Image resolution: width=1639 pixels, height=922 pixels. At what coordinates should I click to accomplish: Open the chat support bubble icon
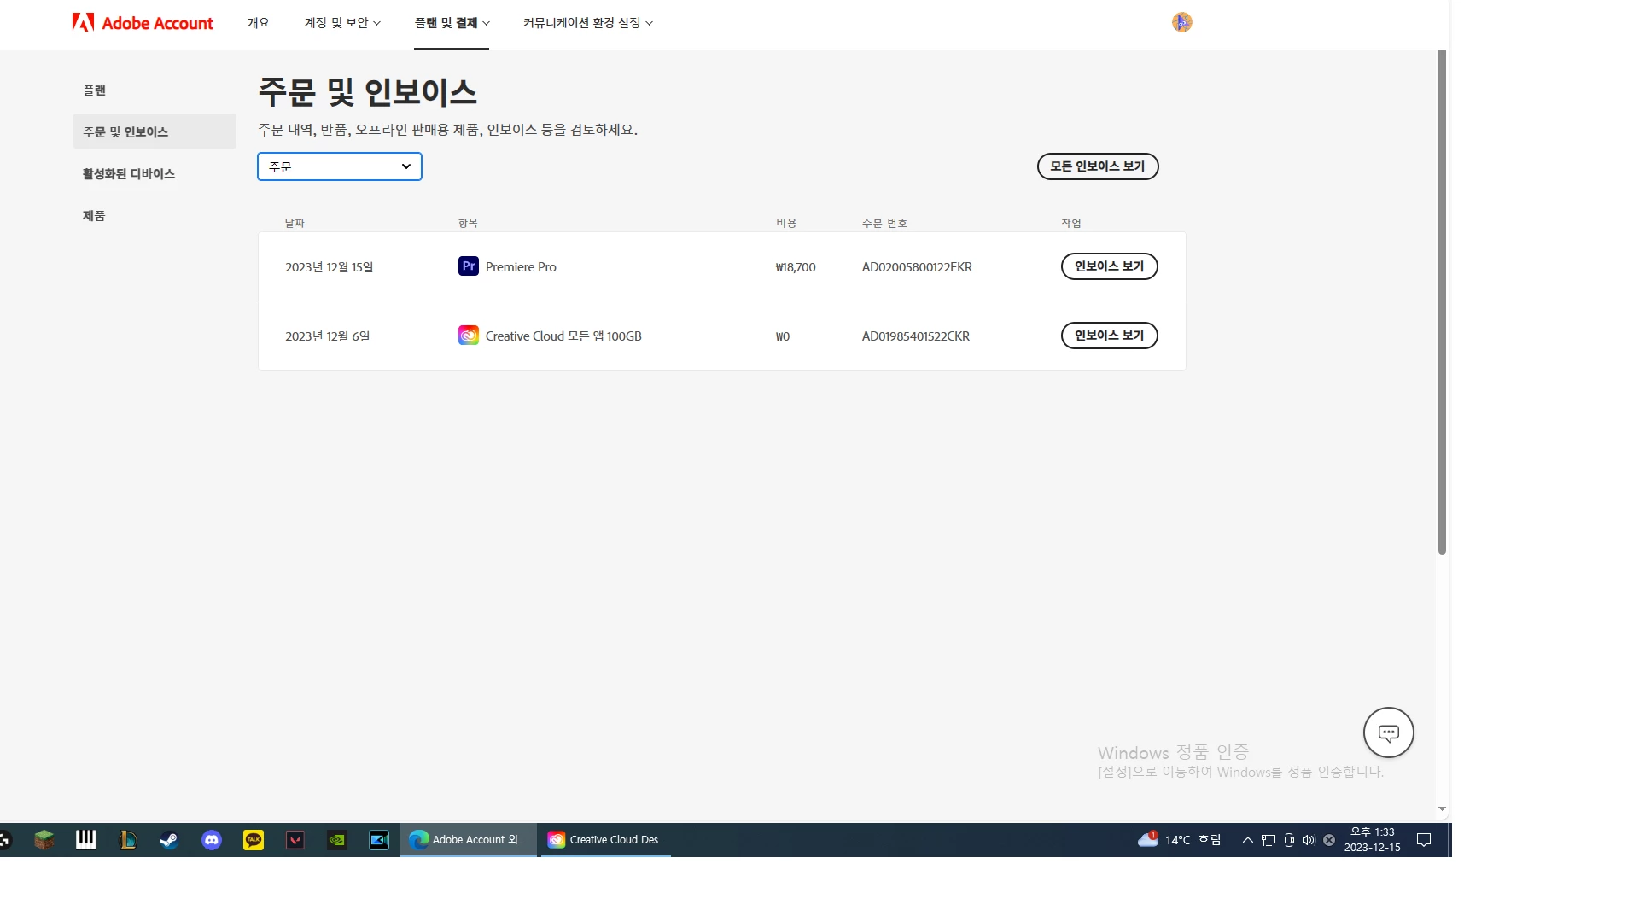click(x=1388, y=732)
